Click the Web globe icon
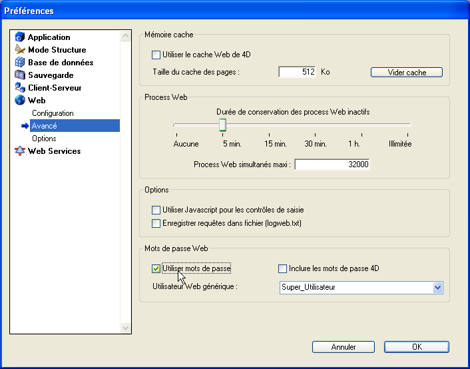 [x=20, y=101]
